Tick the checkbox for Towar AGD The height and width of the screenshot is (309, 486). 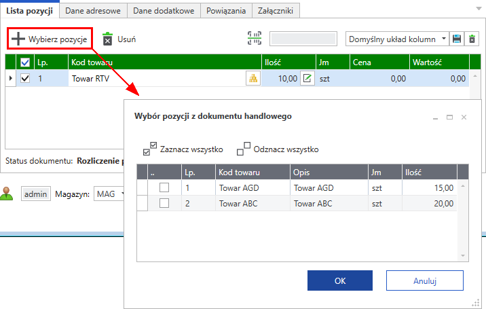click(164, 187)
